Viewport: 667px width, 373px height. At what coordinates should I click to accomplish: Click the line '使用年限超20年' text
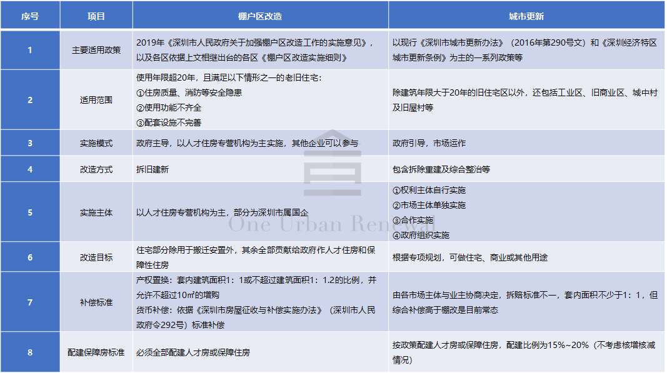point(229,77)
